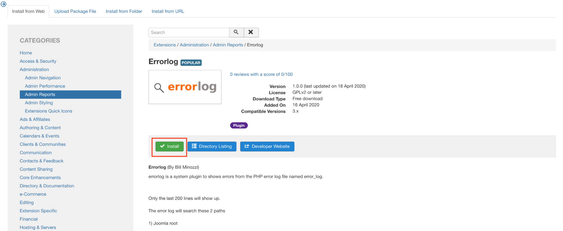Click the magnifier search button
The height and width of the screenshot is (231, 563).
click(x=236, y=32)
